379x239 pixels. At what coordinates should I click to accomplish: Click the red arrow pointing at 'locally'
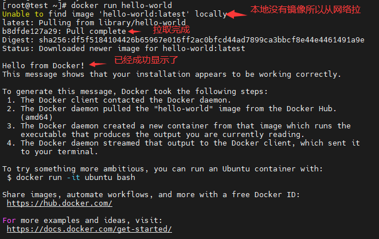(235, 14)
